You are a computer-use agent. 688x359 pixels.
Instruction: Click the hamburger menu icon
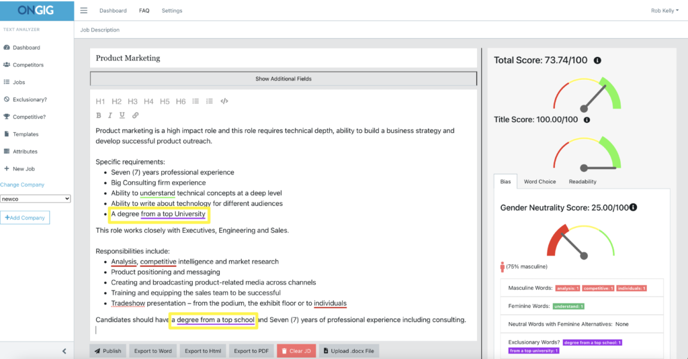pos(83,11)
